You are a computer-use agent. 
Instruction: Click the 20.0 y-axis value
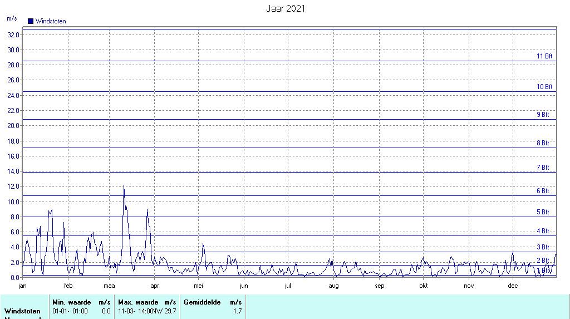pyautogui.click(x=13, y=126)
